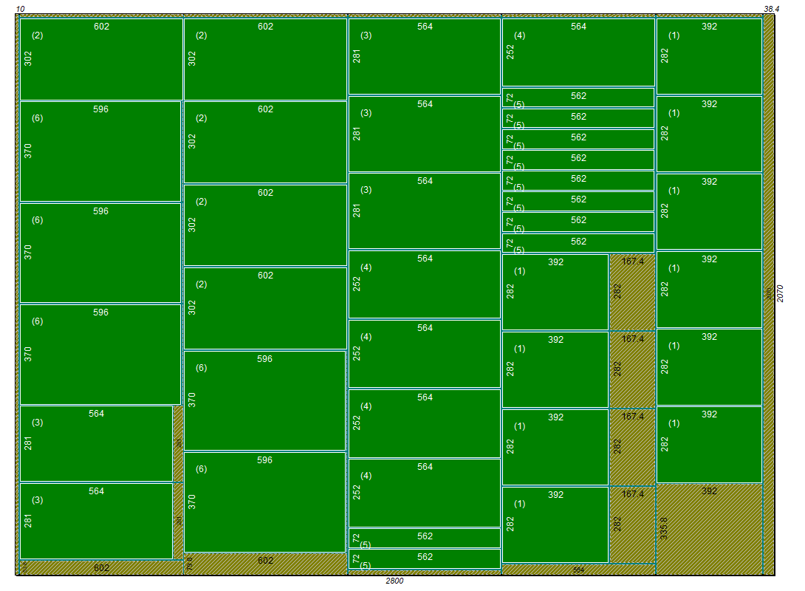
Task: Select the bottommost 596x370 panel in second column
Action: [x=264, y=502]
